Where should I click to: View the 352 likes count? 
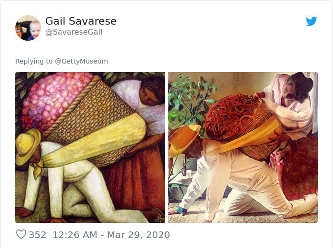point(38,235)
